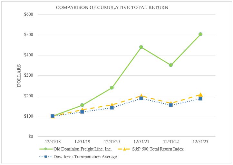This screenshot has width=233, height=165.
Task: Click the blue Dow Jones square at 12/31/22
Action: click(171, 105)
